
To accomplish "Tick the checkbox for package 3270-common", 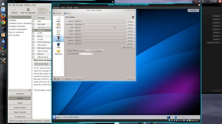I will point(33,42).
